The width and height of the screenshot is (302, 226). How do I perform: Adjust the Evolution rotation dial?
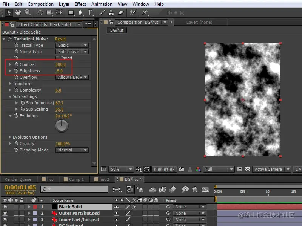tap(62, 126)
